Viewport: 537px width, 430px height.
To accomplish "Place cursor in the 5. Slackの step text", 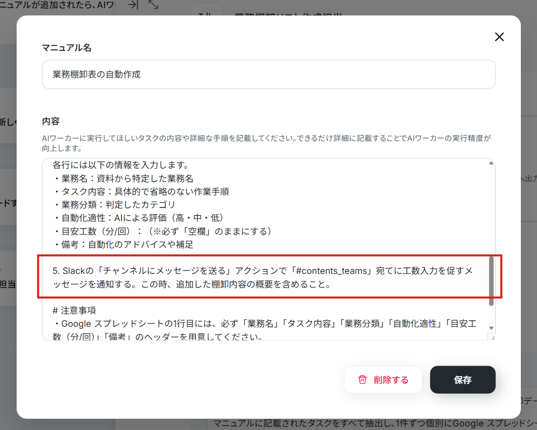I will [x=263, y=277].
